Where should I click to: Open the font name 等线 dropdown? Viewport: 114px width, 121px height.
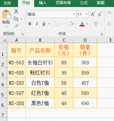click(74, 14)
